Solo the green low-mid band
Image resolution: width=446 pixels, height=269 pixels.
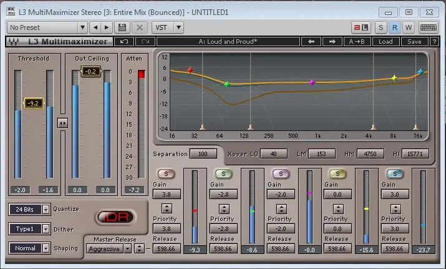click(x=223, y=174)
